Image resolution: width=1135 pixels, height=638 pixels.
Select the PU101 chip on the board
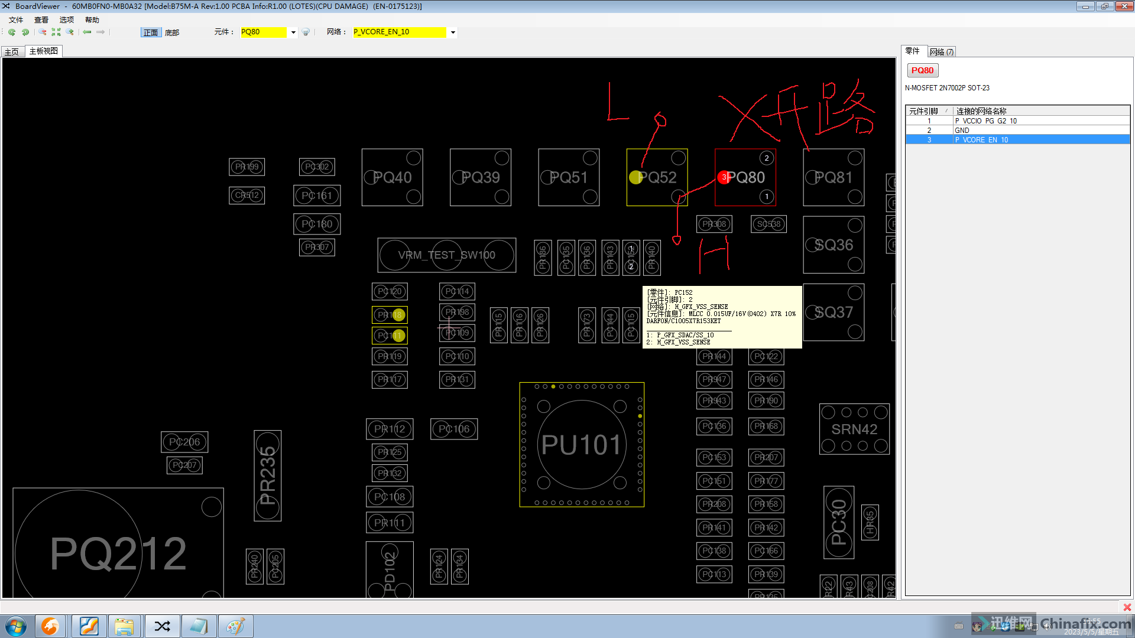582,445
